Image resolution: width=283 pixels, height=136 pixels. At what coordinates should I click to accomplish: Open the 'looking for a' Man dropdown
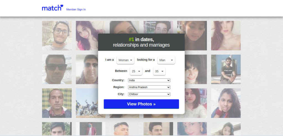click(166, 60)
